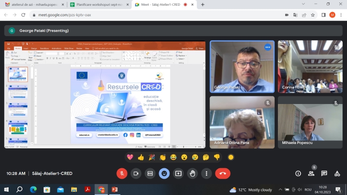Show the participants list
The width and height of the screenshot is (347, 195).
(311, 173)
